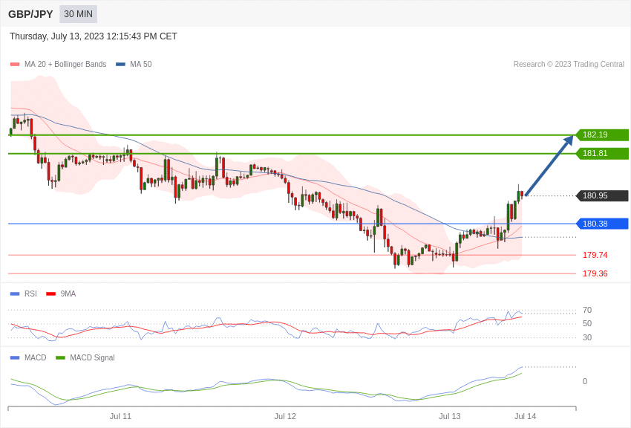Click the Jul 11 date axis label
This screenshot has width=631, height=428.
[x=120, y=416]
